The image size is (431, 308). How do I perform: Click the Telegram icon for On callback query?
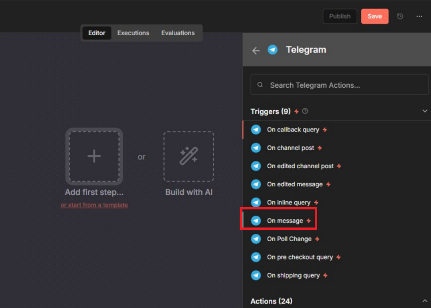[256, 129]
